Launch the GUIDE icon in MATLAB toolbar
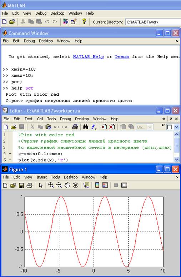 [74, 22]
